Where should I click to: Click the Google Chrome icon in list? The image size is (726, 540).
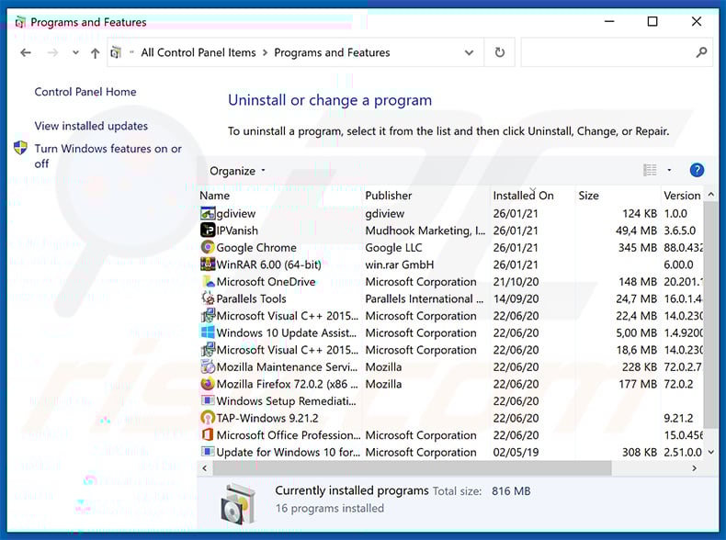tap(208, 248)
